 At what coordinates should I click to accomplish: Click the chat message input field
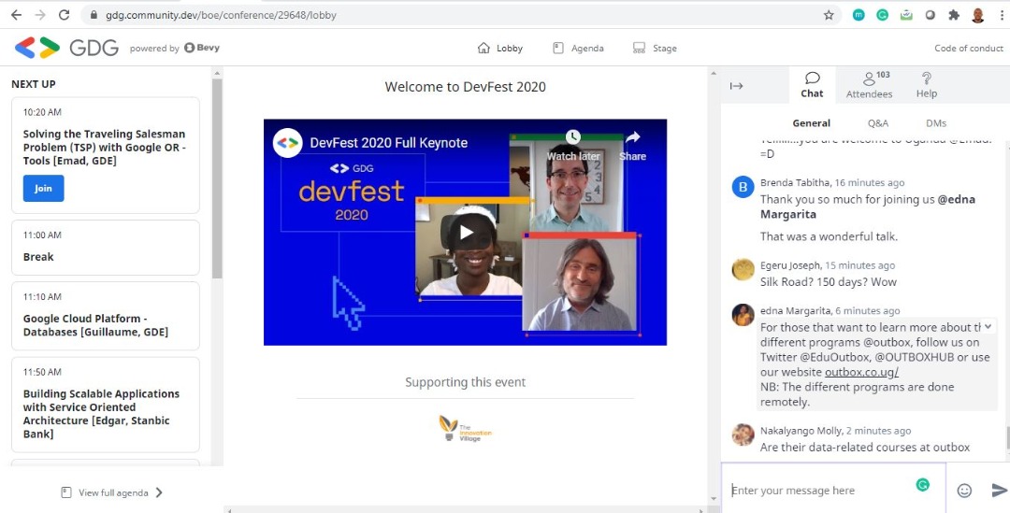[833, 491]
